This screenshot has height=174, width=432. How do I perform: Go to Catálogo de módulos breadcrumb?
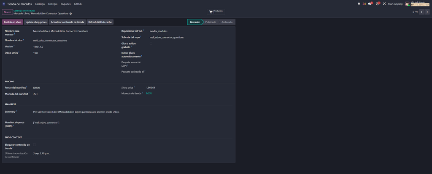[x=24, y=11]
